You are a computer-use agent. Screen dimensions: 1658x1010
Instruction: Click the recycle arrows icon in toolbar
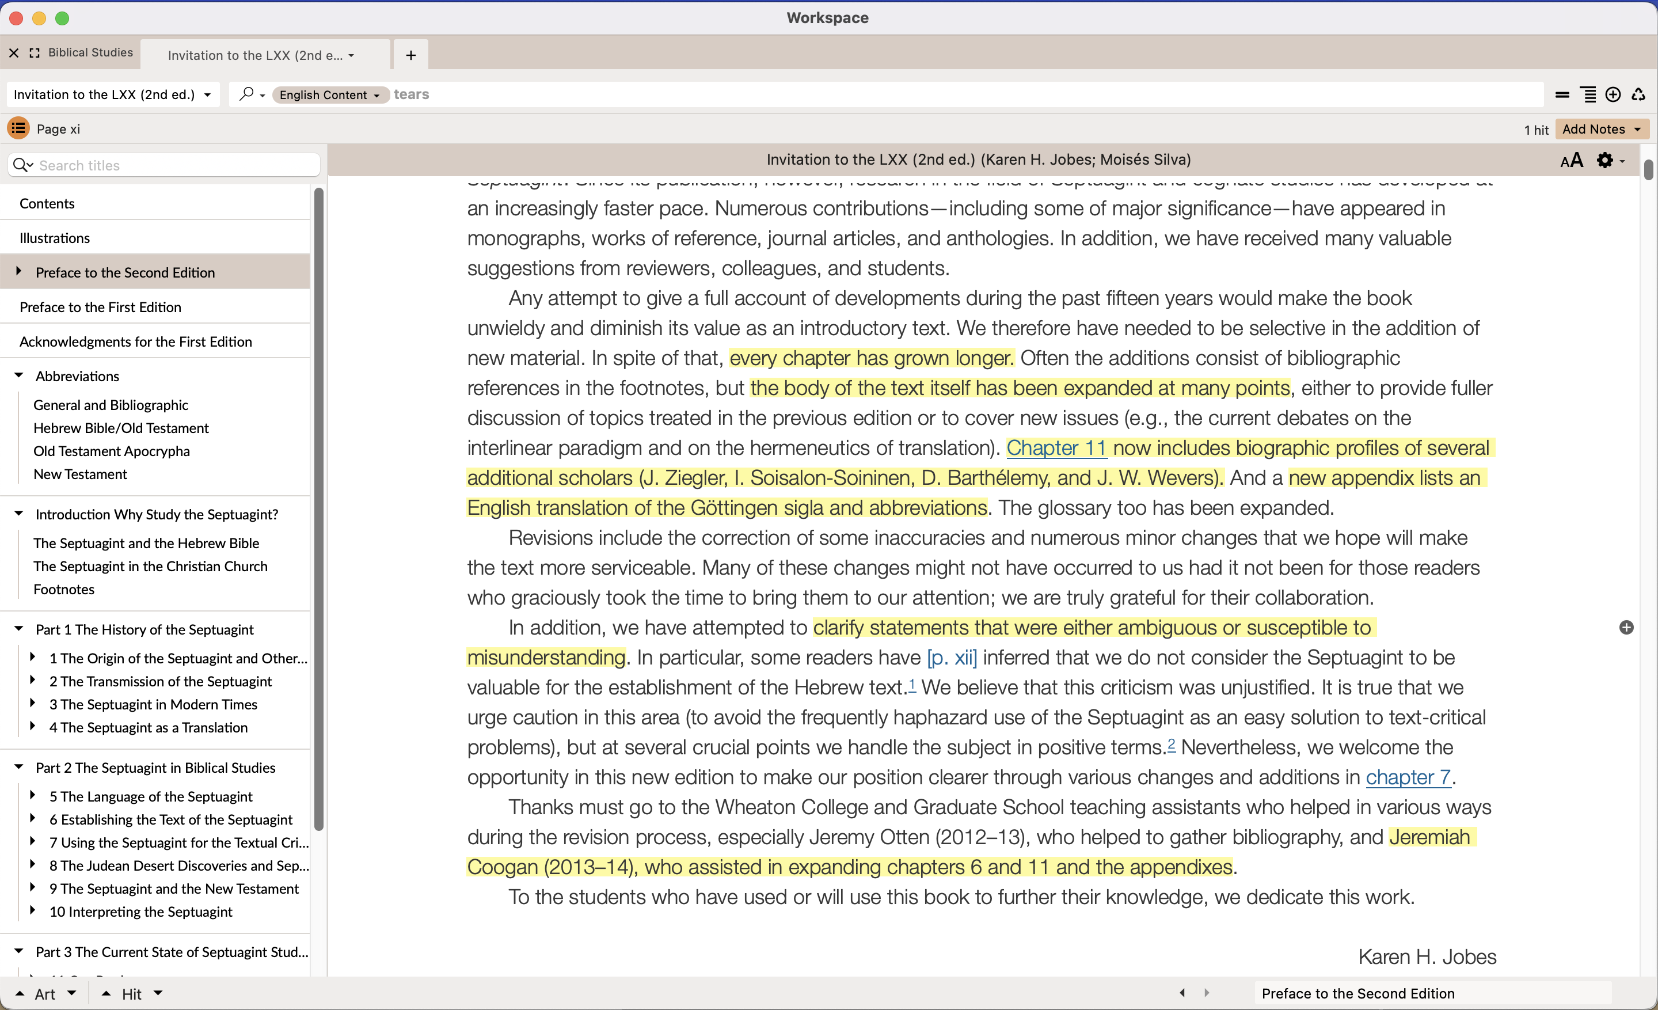coord(1638,95)
